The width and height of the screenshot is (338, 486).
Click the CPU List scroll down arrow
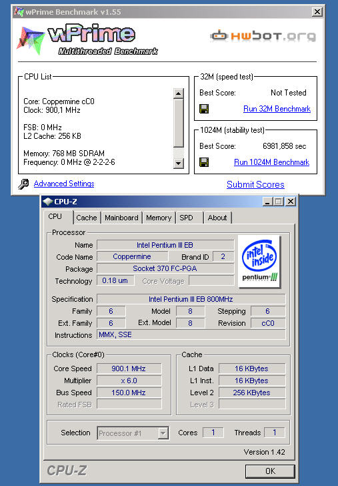179,163
